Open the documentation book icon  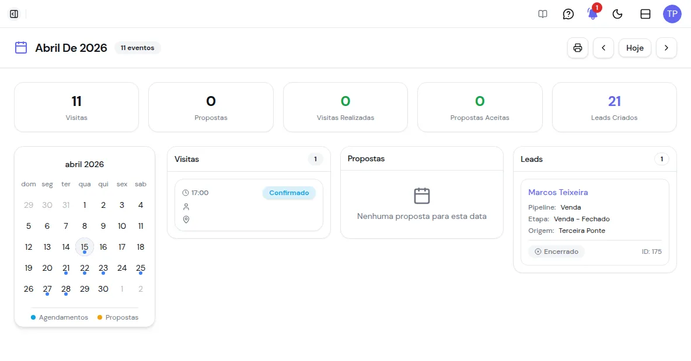543,14
